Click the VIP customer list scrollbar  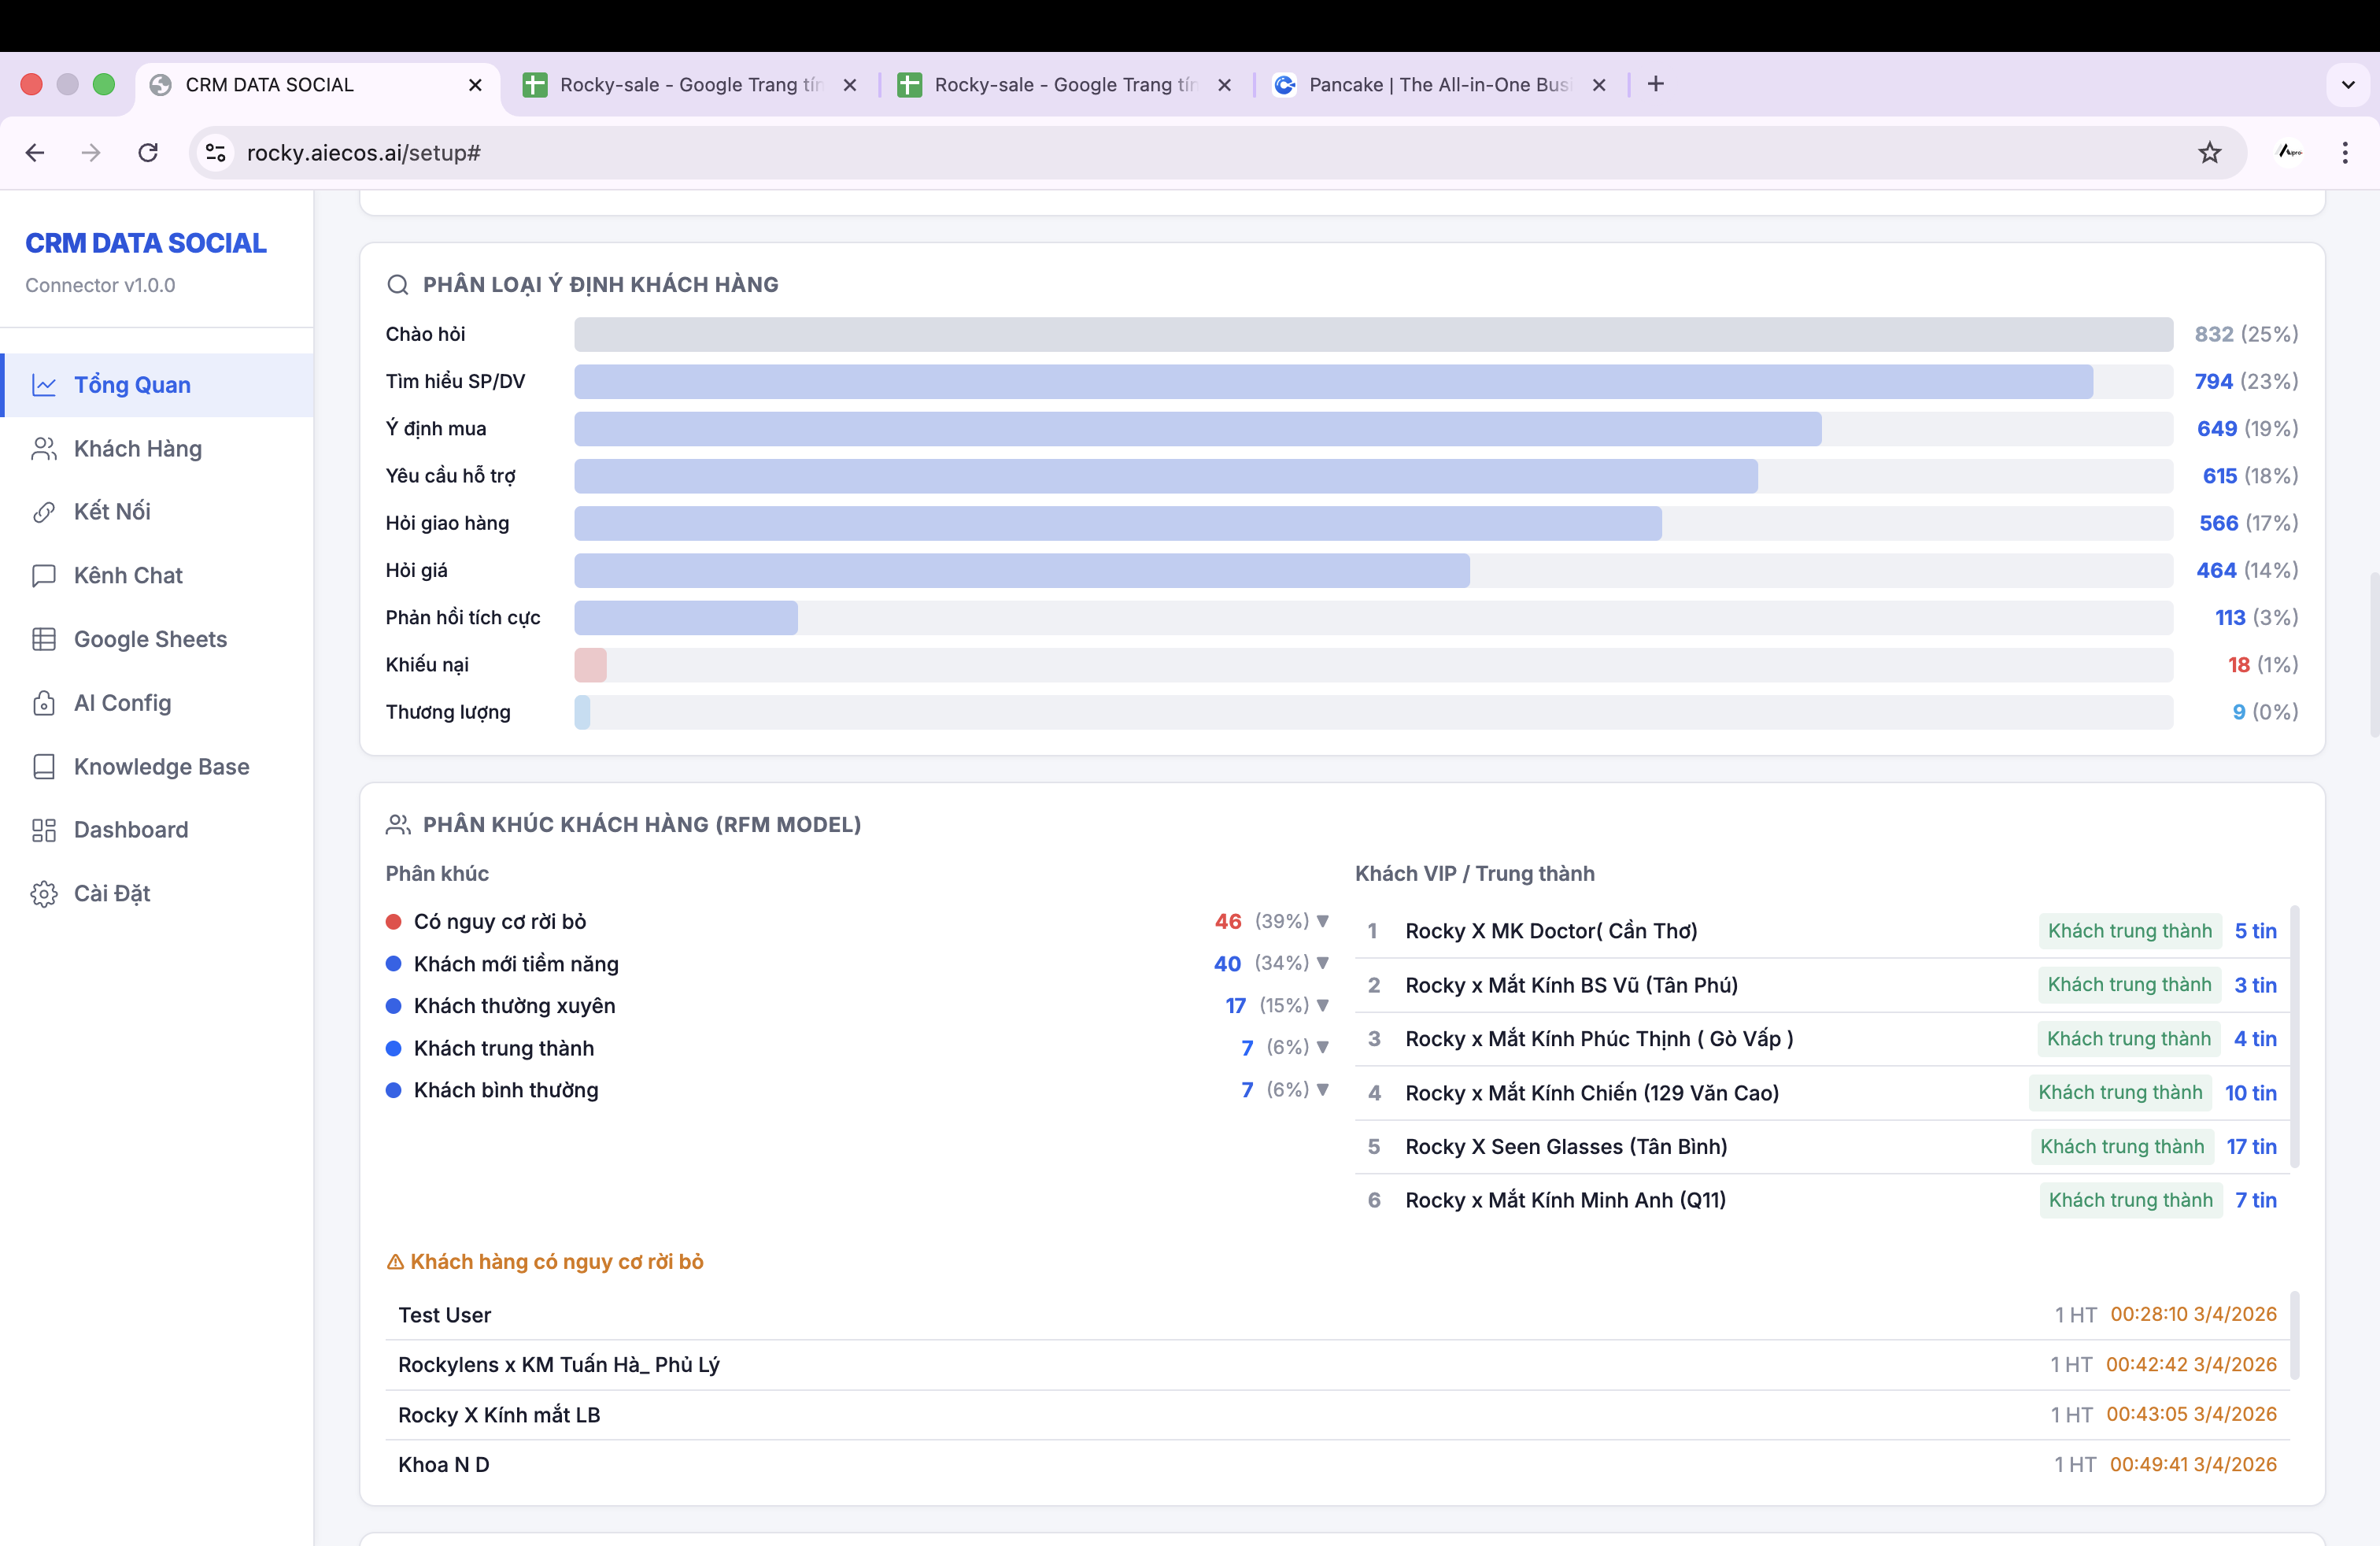[2295, 1037]
